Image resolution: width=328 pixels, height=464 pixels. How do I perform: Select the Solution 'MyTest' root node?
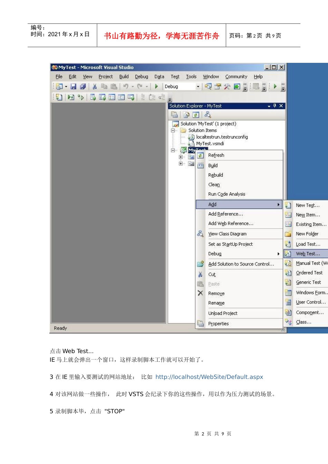point(208,124)
